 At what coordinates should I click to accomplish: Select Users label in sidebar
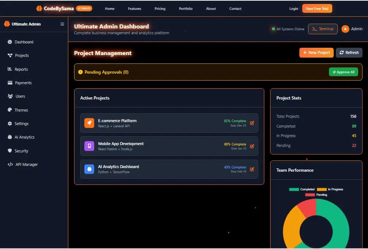pyautogui.click(x=20, y=96)
